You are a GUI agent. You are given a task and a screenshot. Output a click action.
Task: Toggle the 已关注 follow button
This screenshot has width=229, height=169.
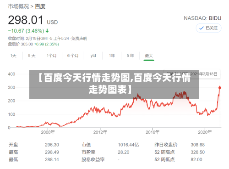pyautogui.click(x=208, y=28)
